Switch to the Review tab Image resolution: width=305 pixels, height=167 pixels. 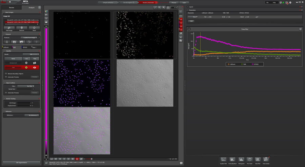[x=12, y=7]
